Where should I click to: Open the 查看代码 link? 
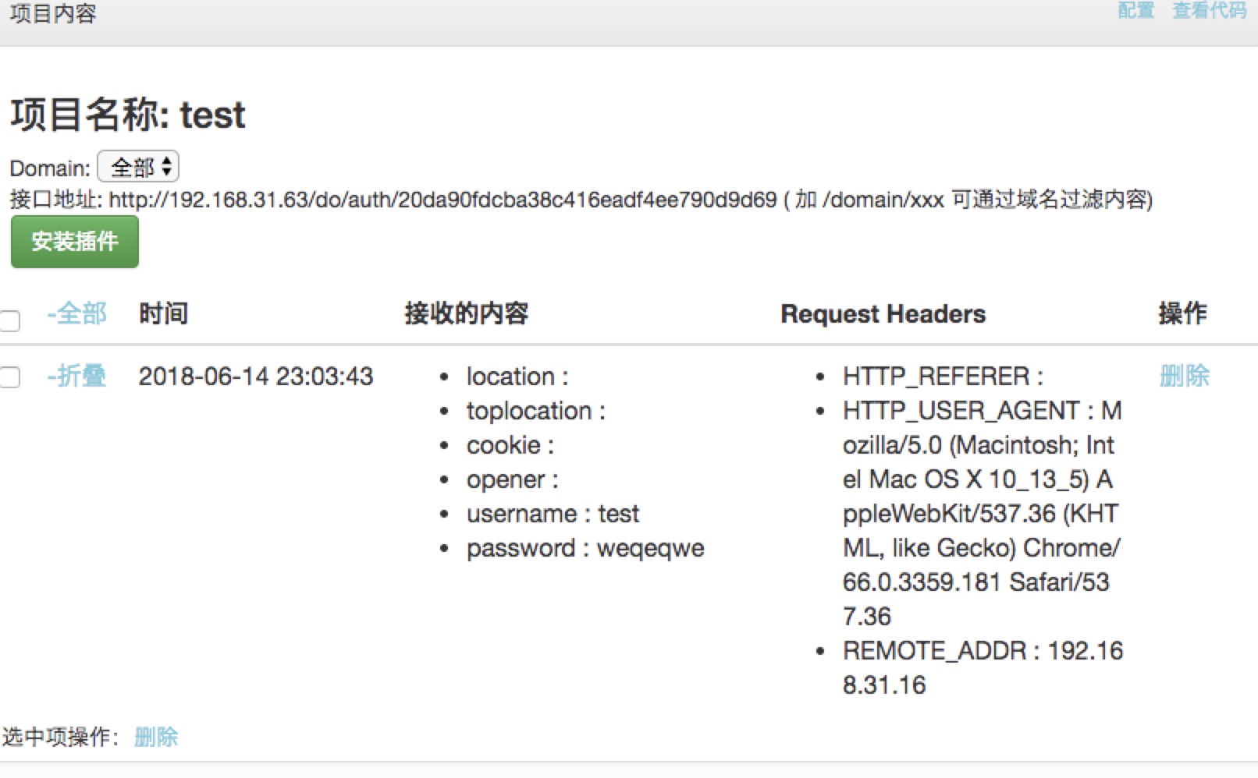pos(1209,11)
